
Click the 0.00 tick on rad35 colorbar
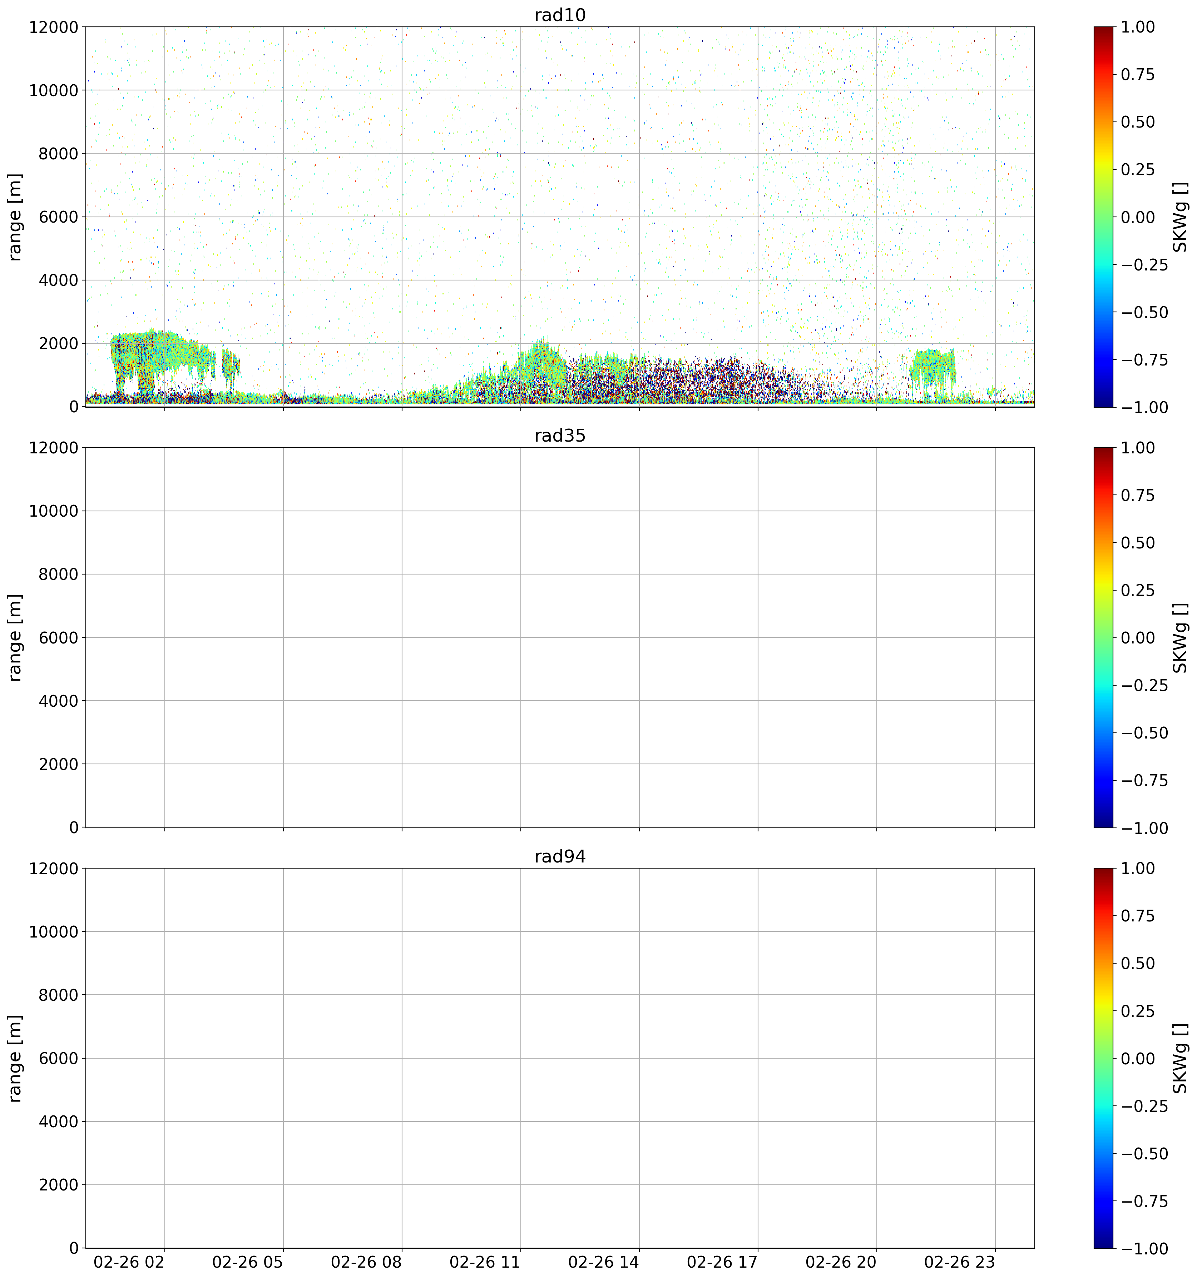(x=1138, y=637)
